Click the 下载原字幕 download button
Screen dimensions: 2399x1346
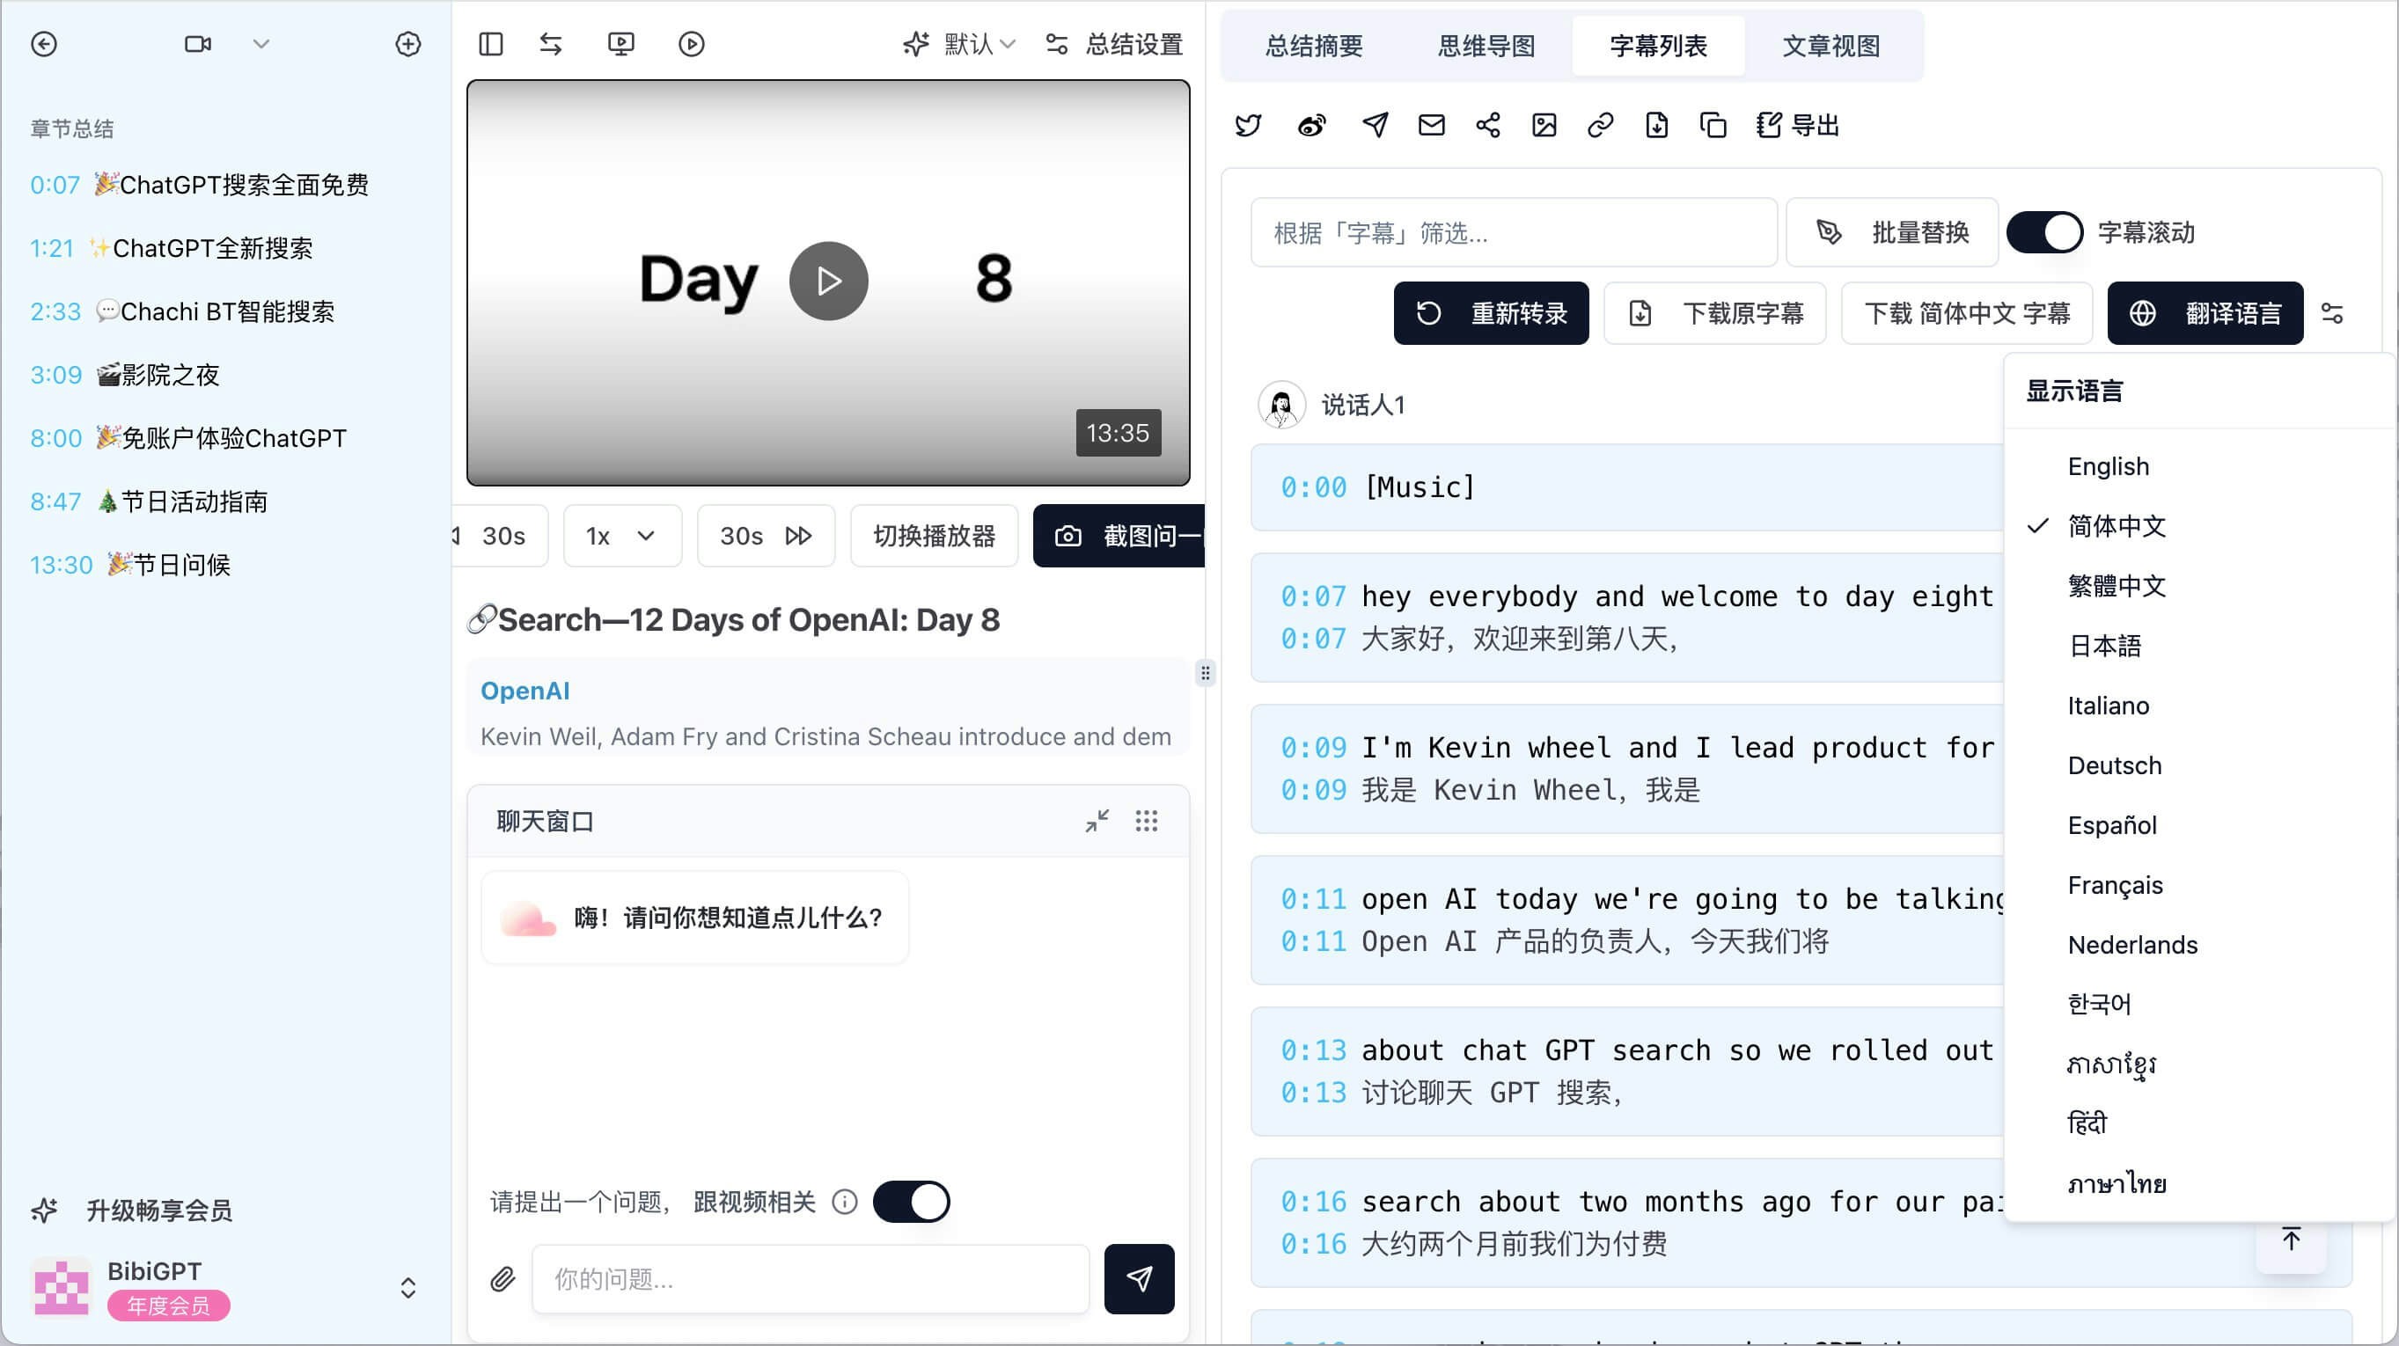click(1715, 314)
